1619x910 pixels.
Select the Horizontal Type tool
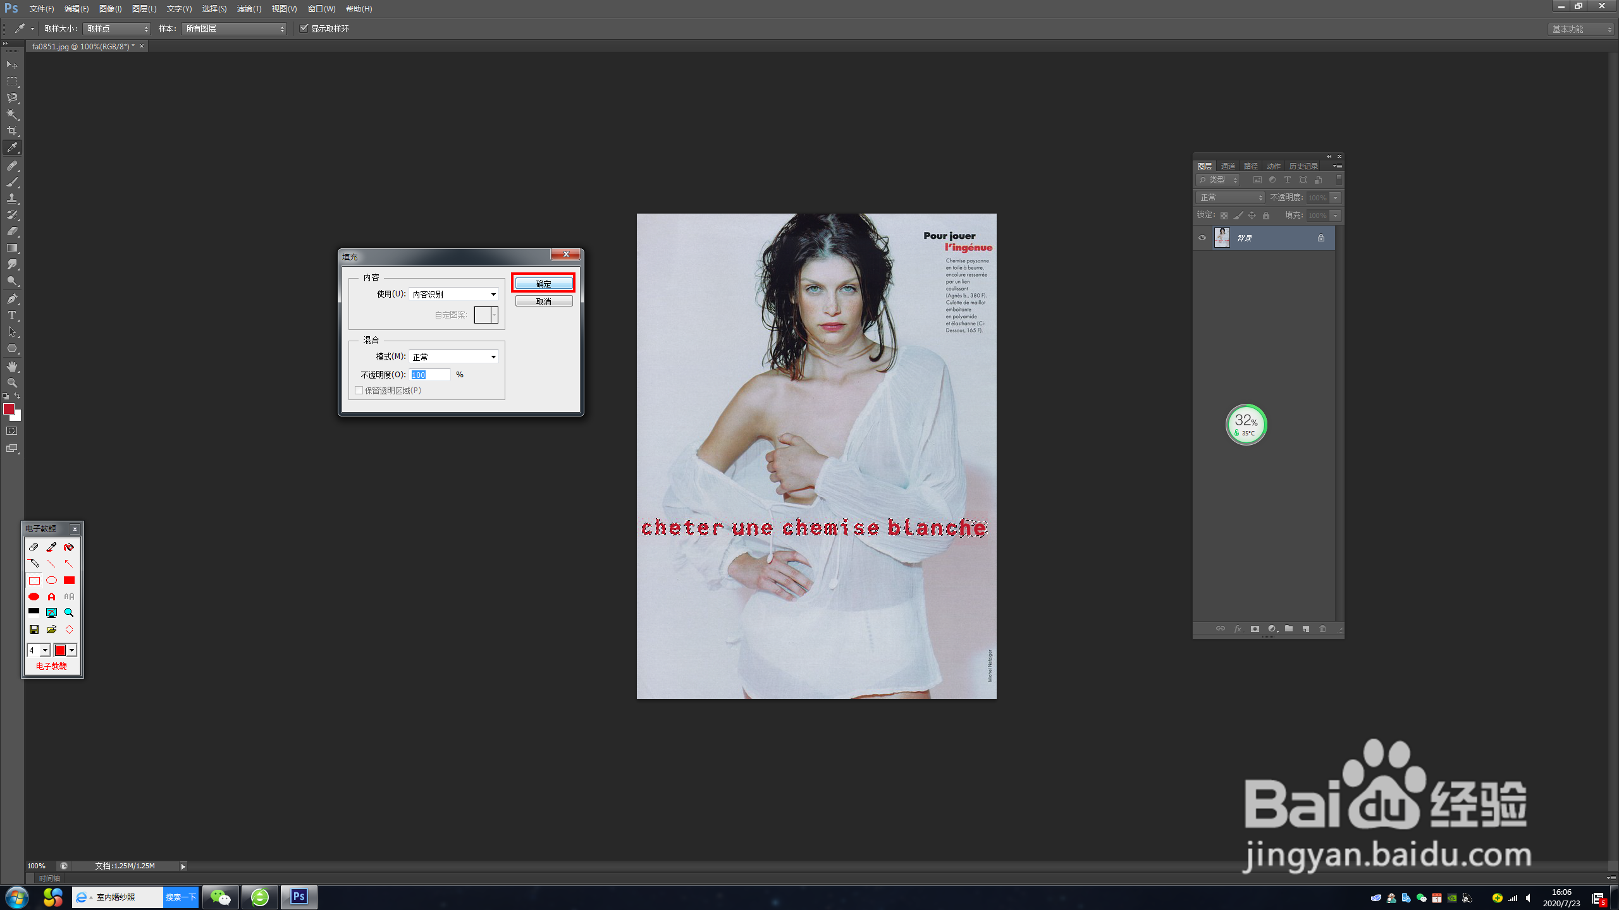[x=12, y=315]
